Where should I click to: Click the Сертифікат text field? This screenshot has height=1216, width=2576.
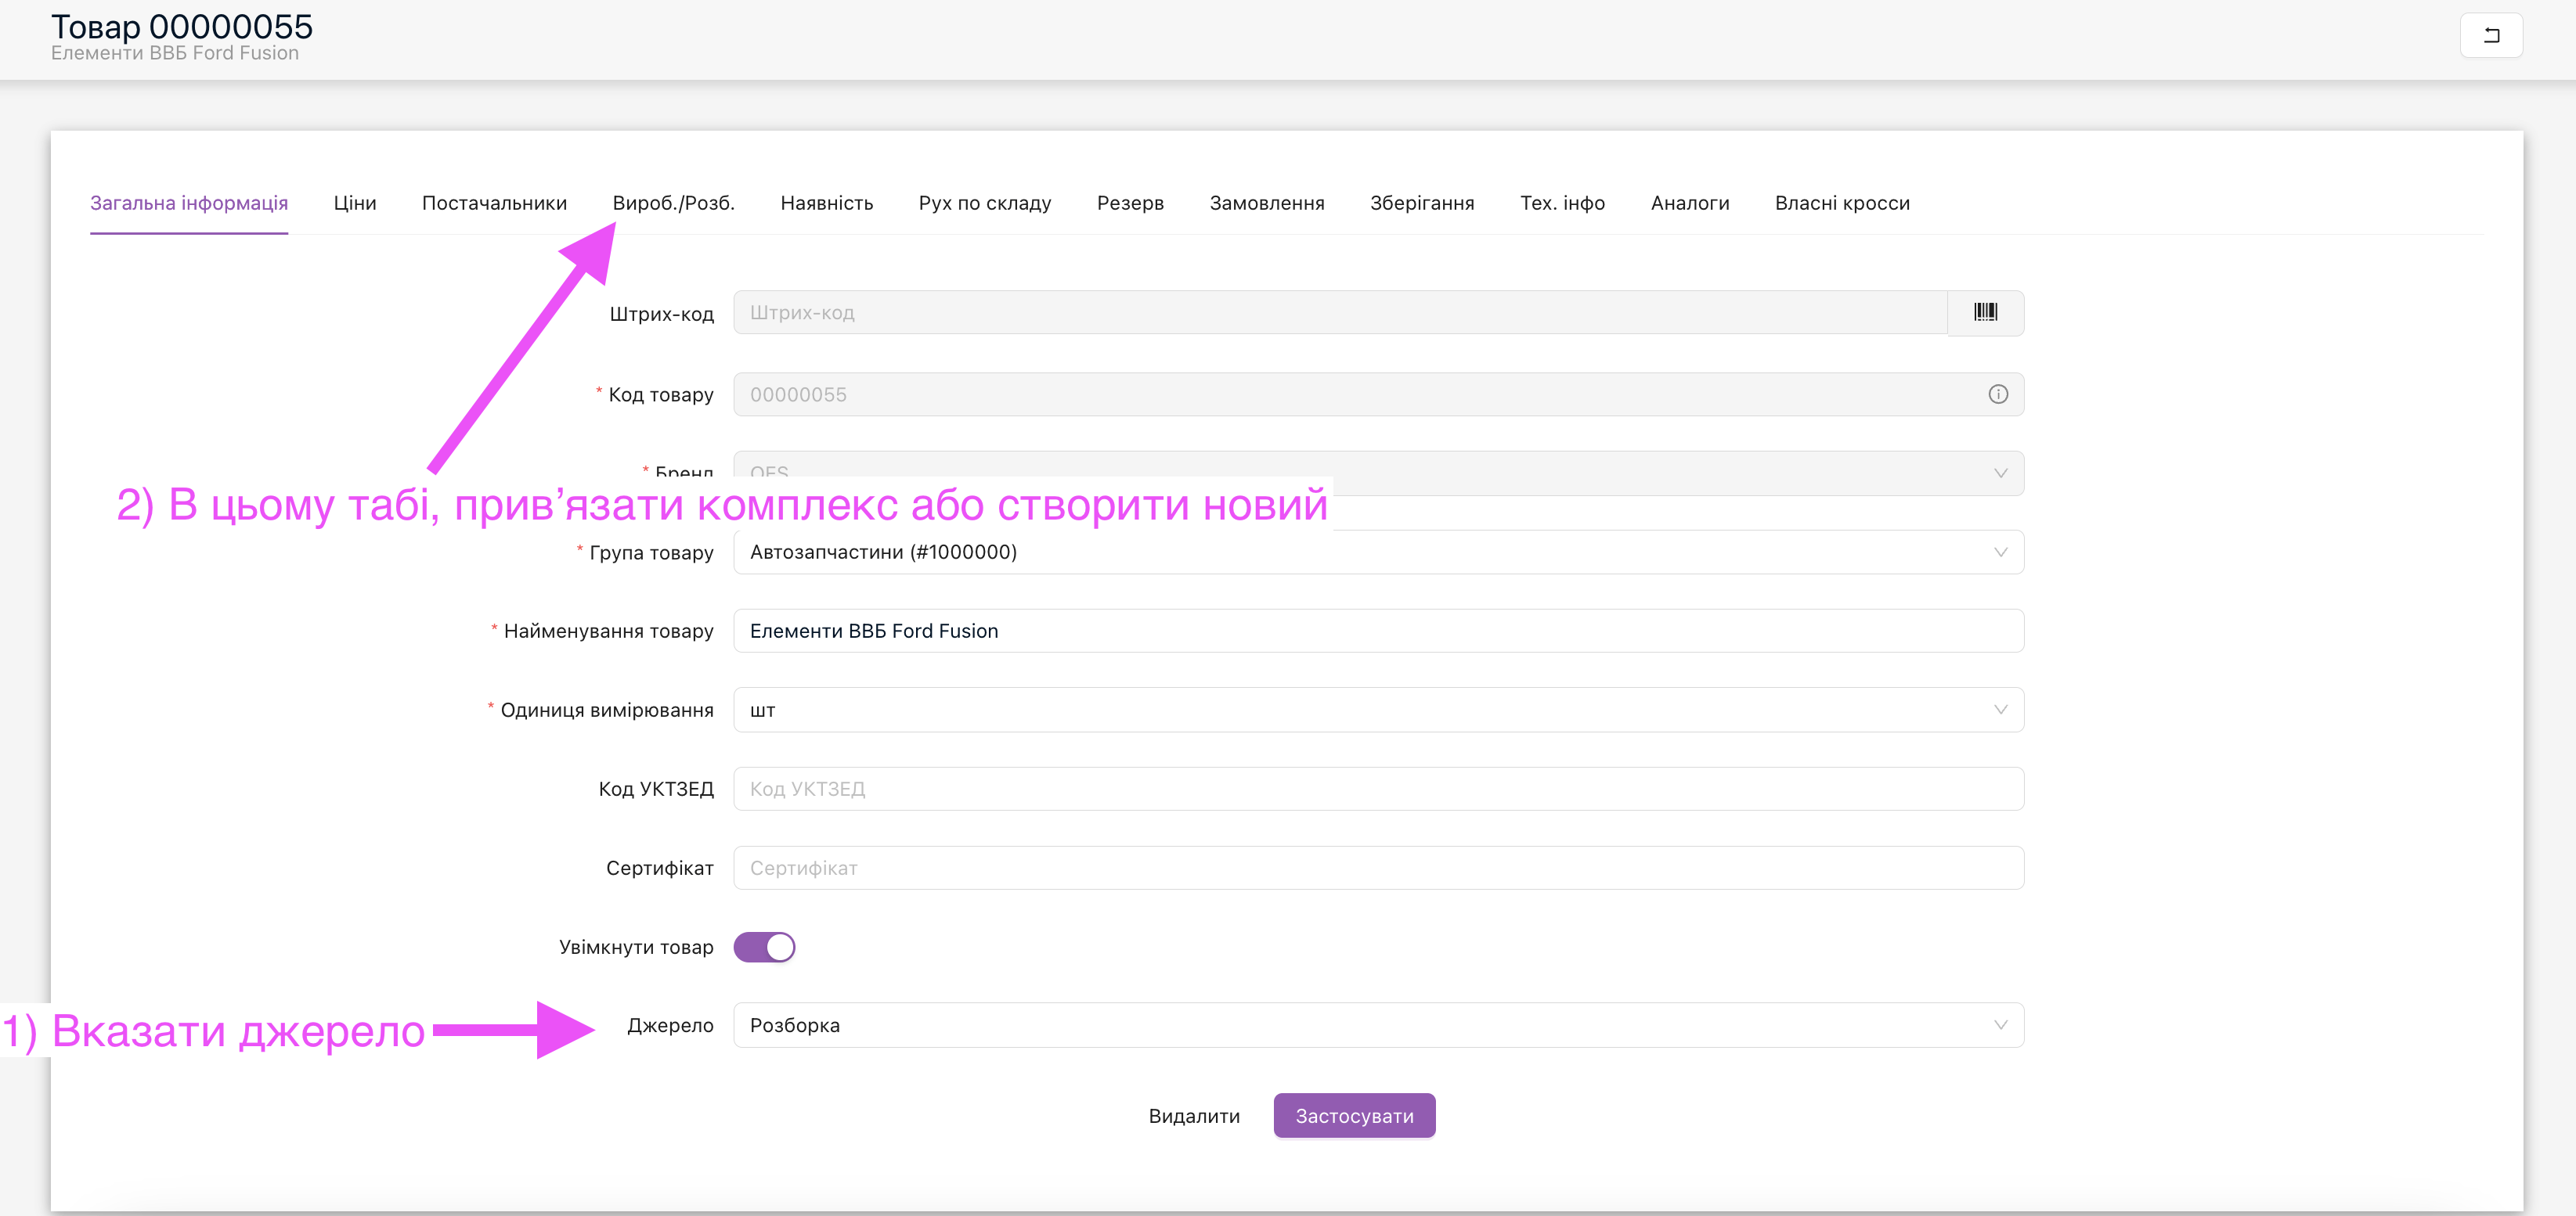[x=1378, y=869]
